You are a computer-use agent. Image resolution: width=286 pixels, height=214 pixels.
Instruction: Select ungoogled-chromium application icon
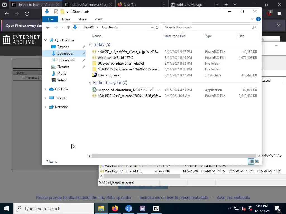point(94,90)
